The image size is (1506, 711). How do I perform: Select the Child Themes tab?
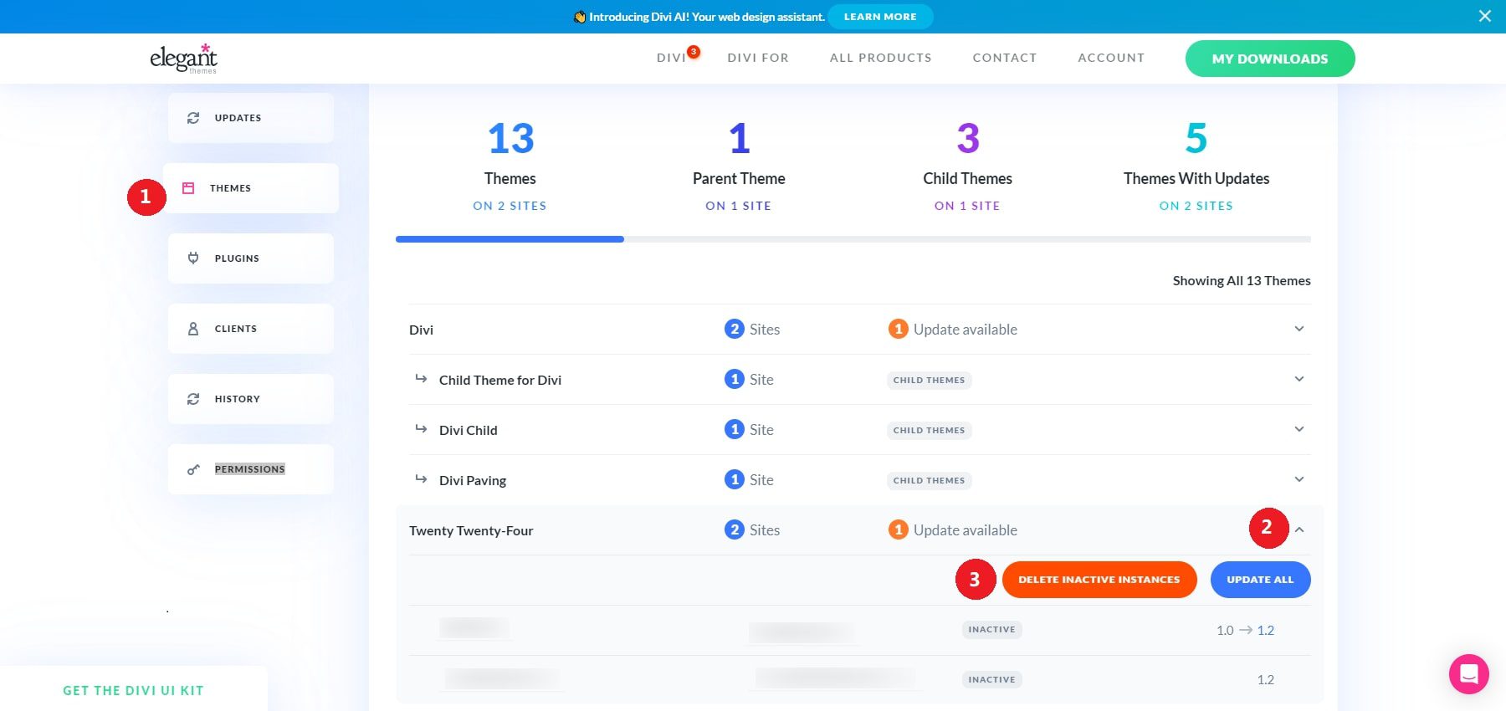[x=967, y=166]
